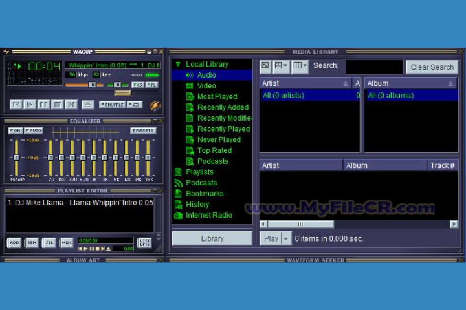
Task: Select All (0 albums) row
Action: (412, 95)
